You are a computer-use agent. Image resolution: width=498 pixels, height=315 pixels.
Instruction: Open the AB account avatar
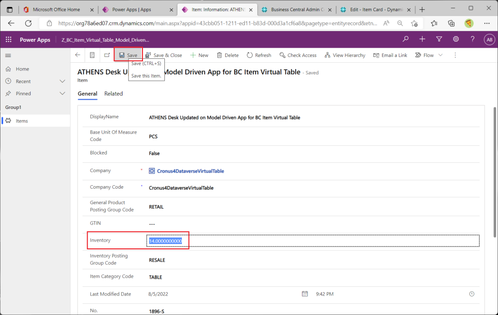point(489,40)
